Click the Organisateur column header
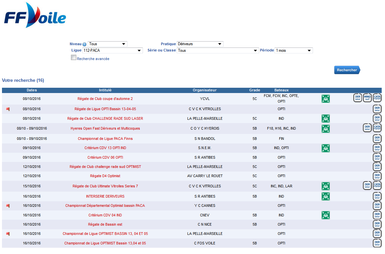Viewport: 385px width, 254px height. 204,90
